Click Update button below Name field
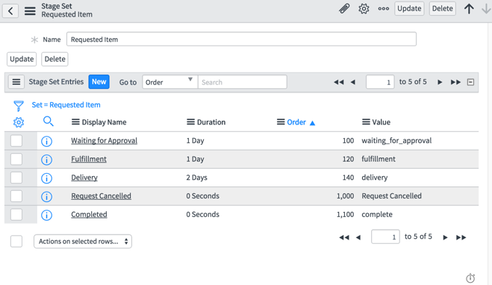The height and width of the screenshot is (285, 492). coord(22,59)
